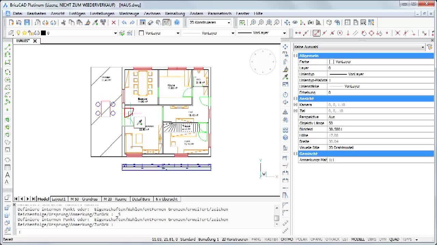The height and width of the screenshot is (245, 437).
Task: Toggle DYN input in status bar
Action: click(383, 239)
